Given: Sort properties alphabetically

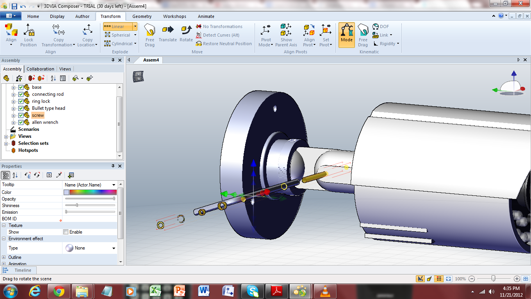Looking at the screenshot, I should (15, 175).
